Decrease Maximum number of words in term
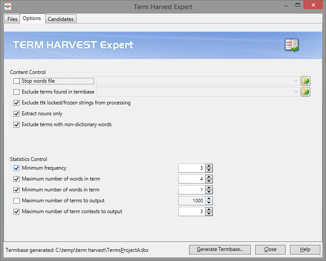 coord(209,181)
